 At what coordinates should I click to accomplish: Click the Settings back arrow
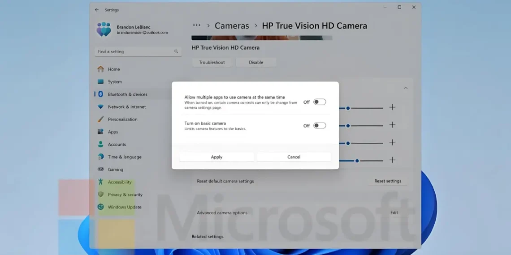click(97, 10)
